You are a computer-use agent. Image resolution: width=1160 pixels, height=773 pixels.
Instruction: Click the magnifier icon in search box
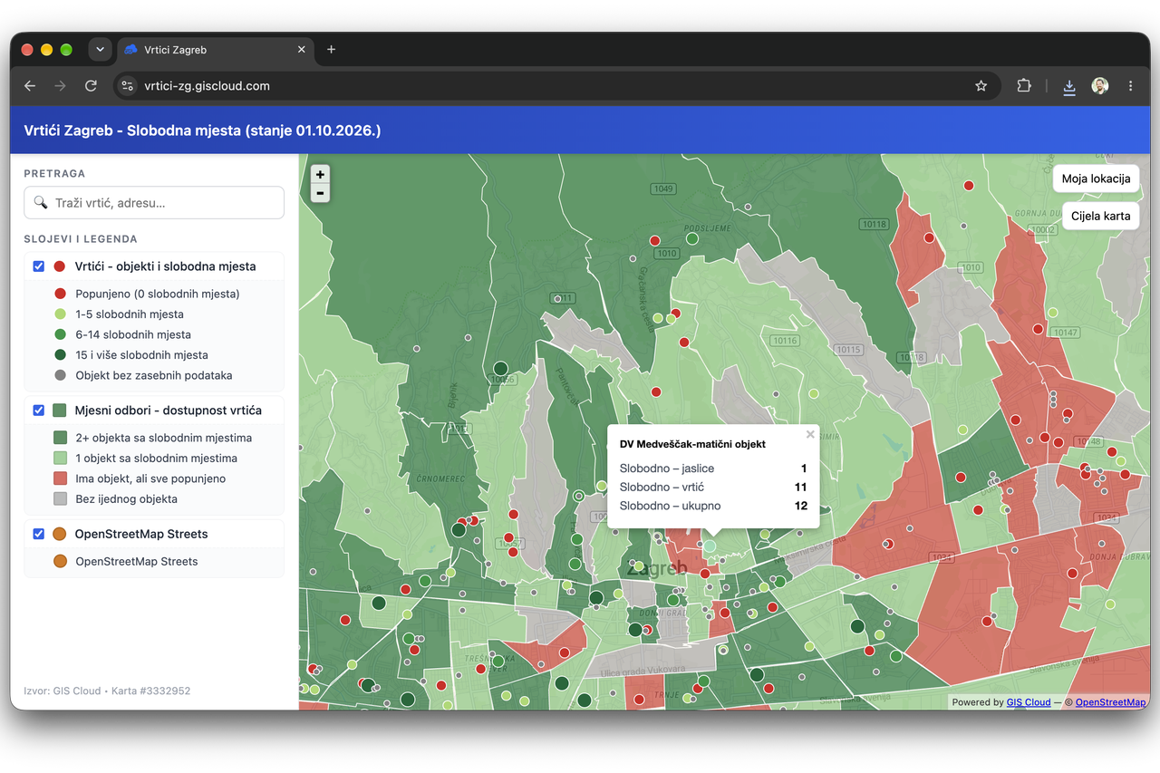coord(40,203)
